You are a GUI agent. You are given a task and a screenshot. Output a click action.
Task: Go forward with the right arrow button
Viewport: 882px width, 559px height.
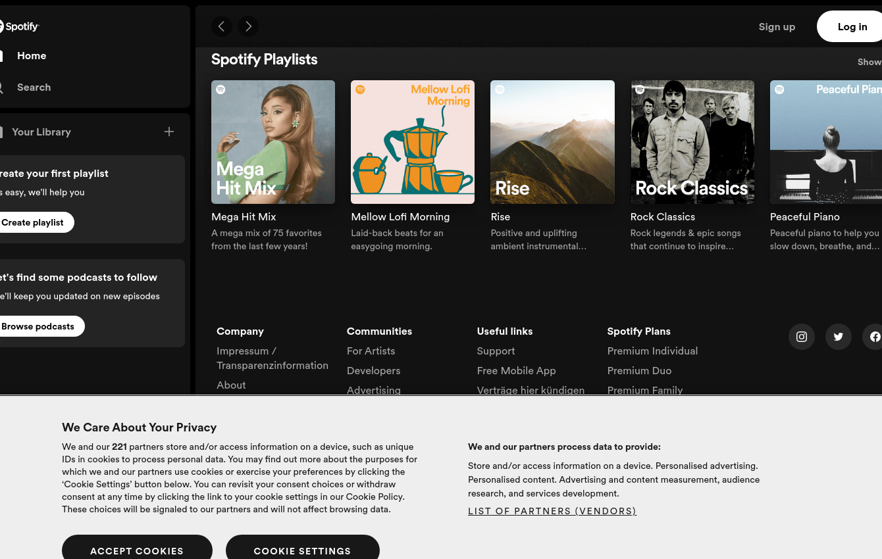pyautogui.click(x=248, y=26)
